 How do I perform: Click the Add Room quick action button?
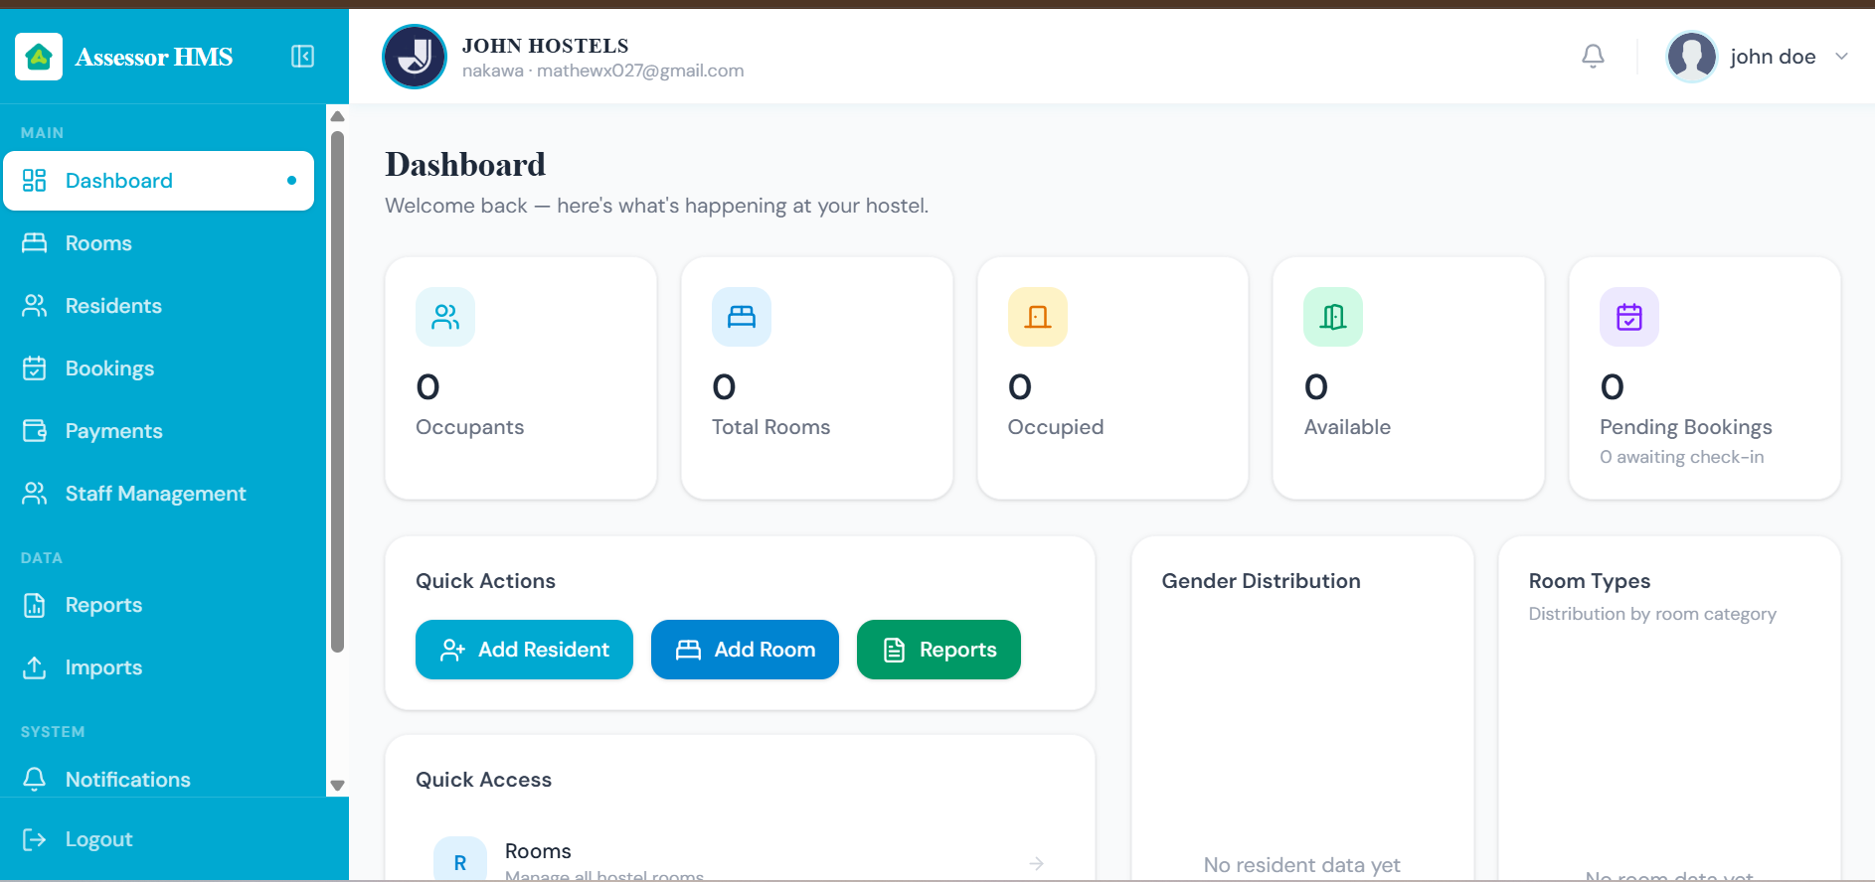pos(745,650)
